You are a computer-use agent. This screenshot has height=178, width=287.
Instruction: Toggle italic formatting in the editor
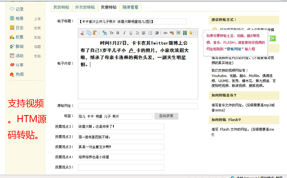[x=124, y=33]
